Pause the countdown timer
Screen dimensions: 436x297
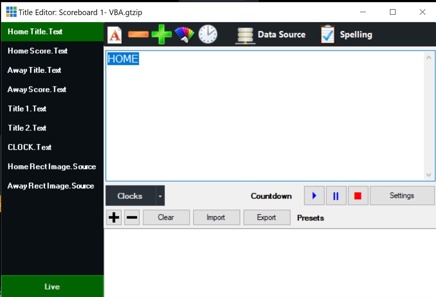click(x=336, y=196)
